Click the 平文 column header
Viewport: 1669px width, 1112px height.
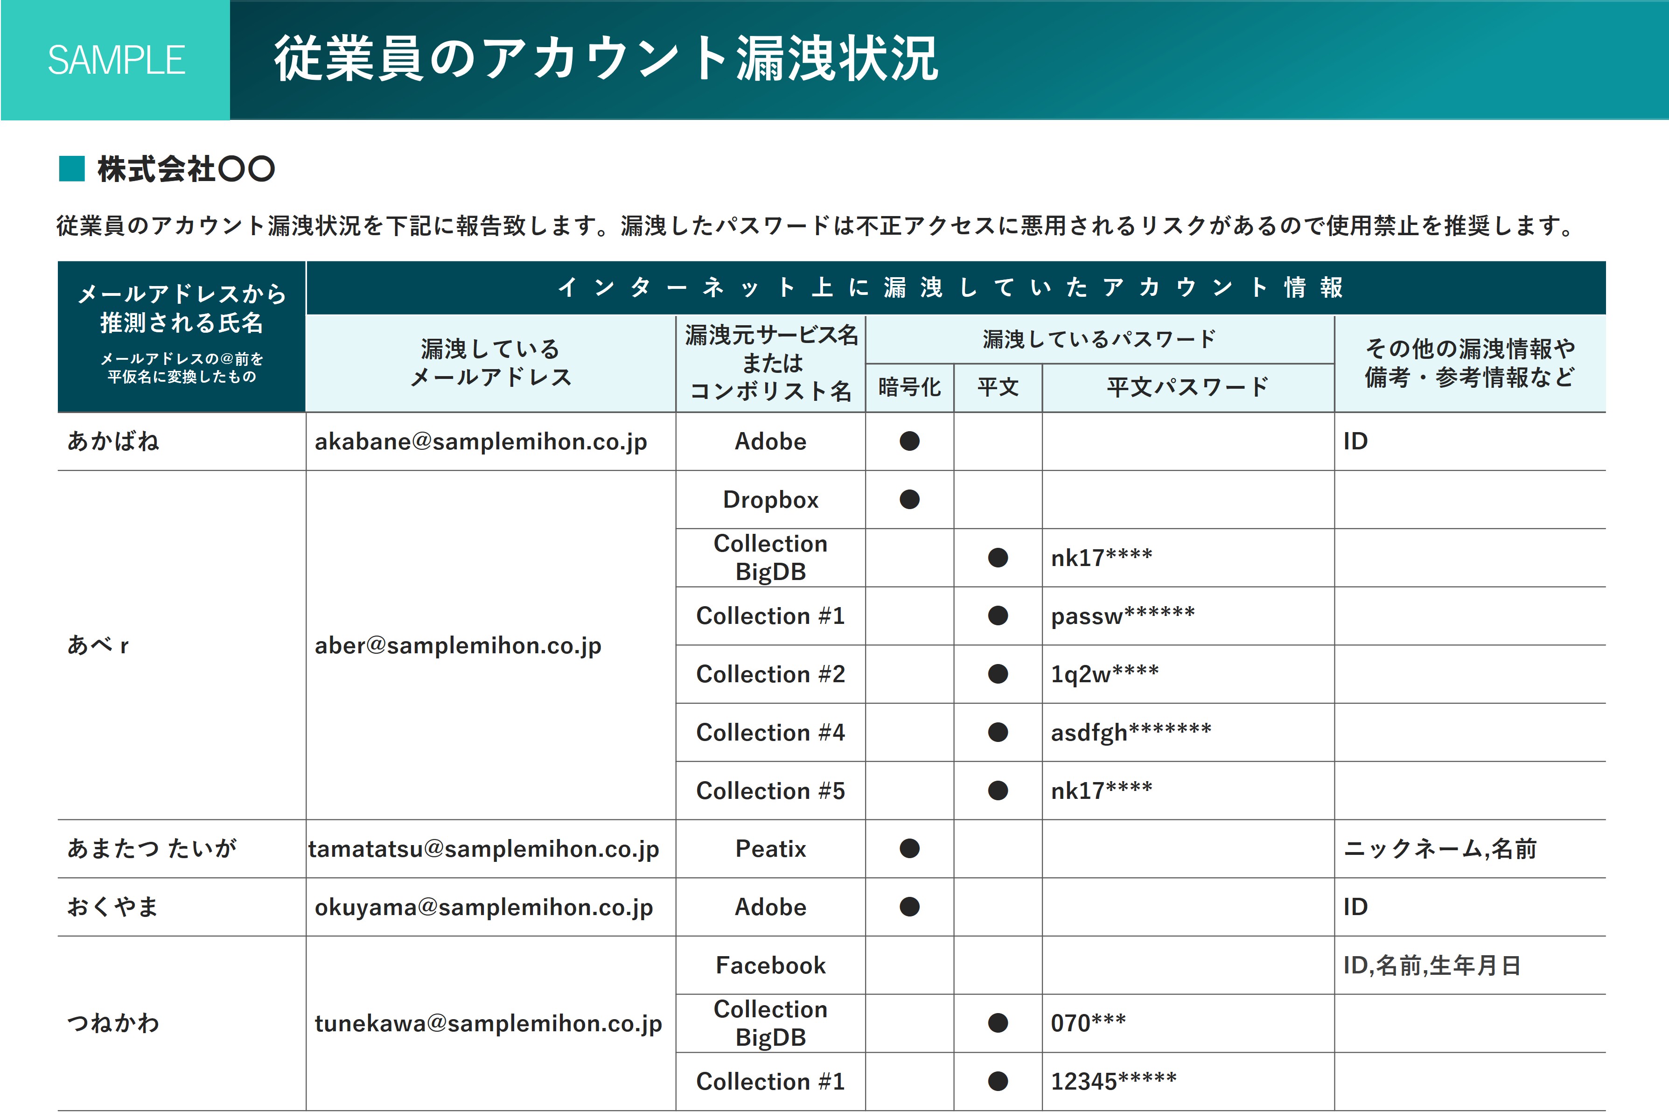tap(999, 387)
